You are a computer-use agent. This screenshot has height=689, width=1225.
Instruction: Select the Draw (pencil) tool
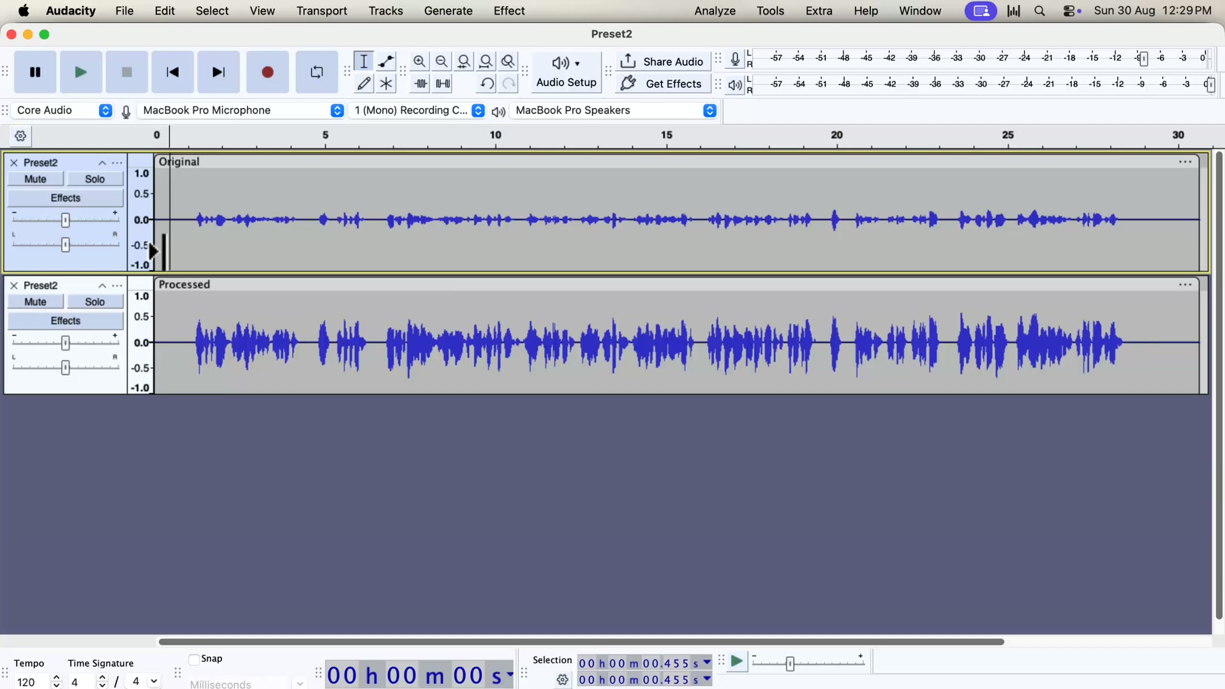(364, 84)
